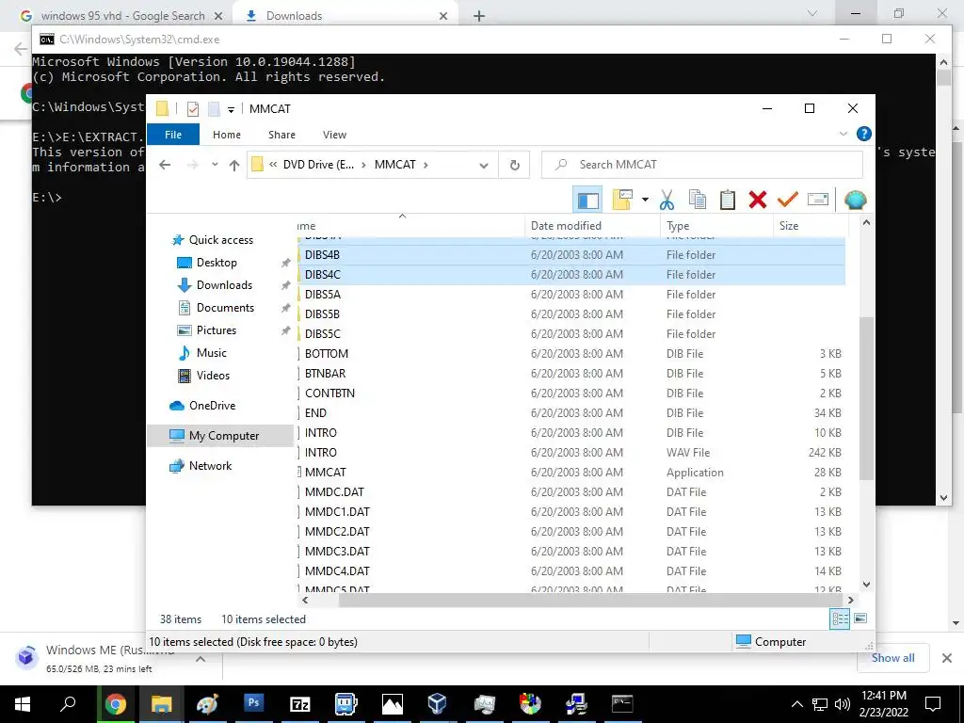Switch to Details view layout button

840,619
